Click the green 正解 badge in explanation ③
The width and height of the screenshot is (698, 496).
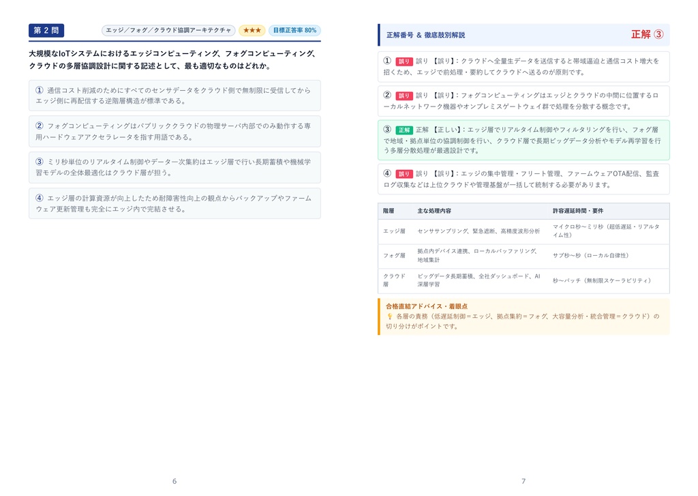(x=404, y=130)
